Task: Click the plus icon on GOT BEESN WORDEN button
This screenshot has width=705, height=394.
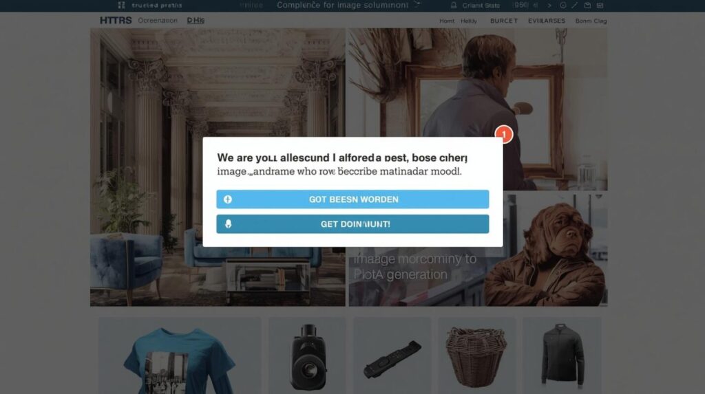Action: pos(228,199)
